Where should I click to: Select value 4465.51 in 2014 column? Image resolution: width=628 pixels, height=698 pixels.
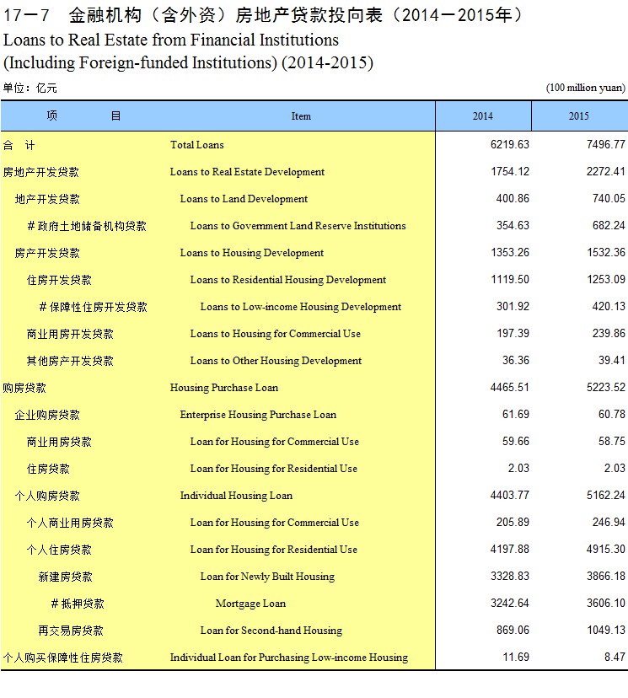(510, 387)
